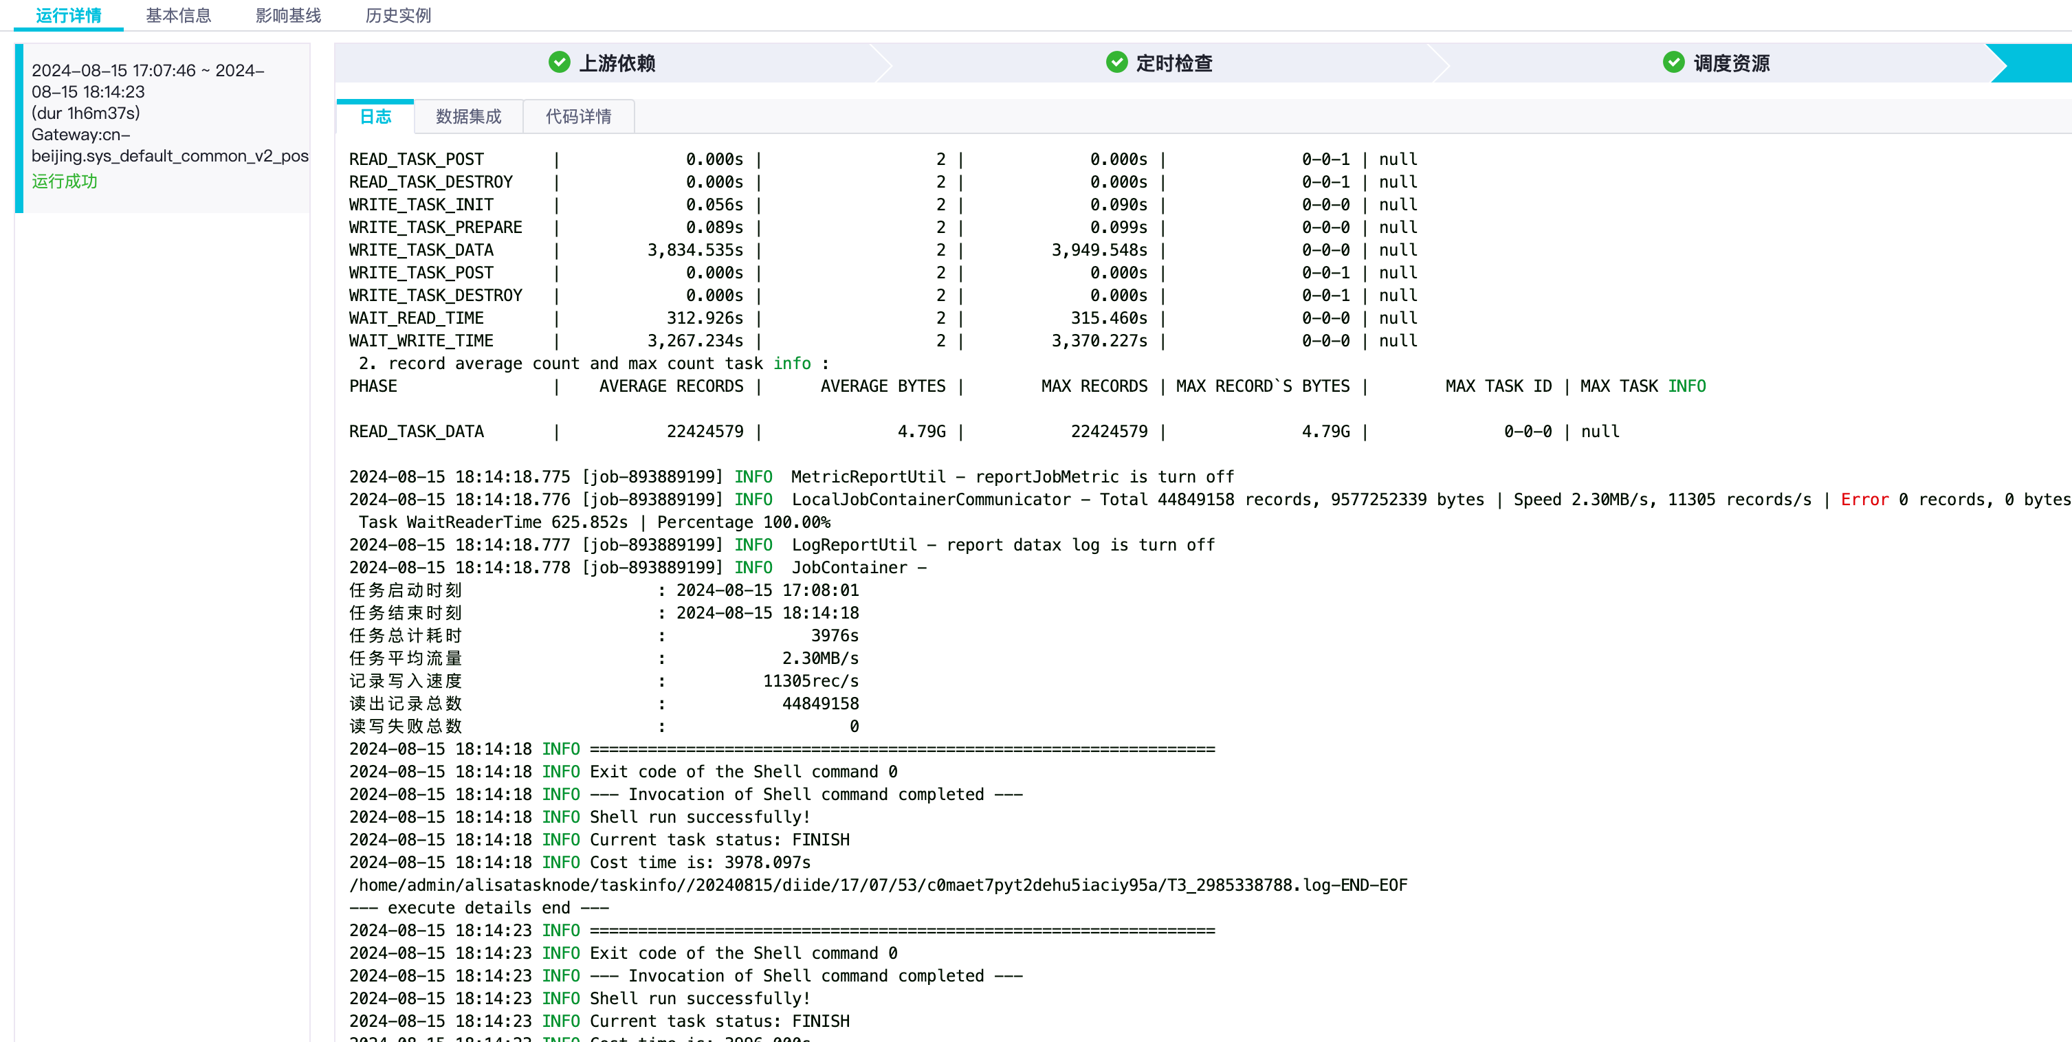Switch to the 影响基线 tab

click(x=288, y=15)
